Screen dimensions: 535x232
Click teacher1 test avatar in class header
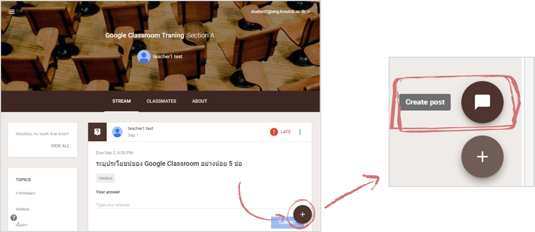pos(144,57)
